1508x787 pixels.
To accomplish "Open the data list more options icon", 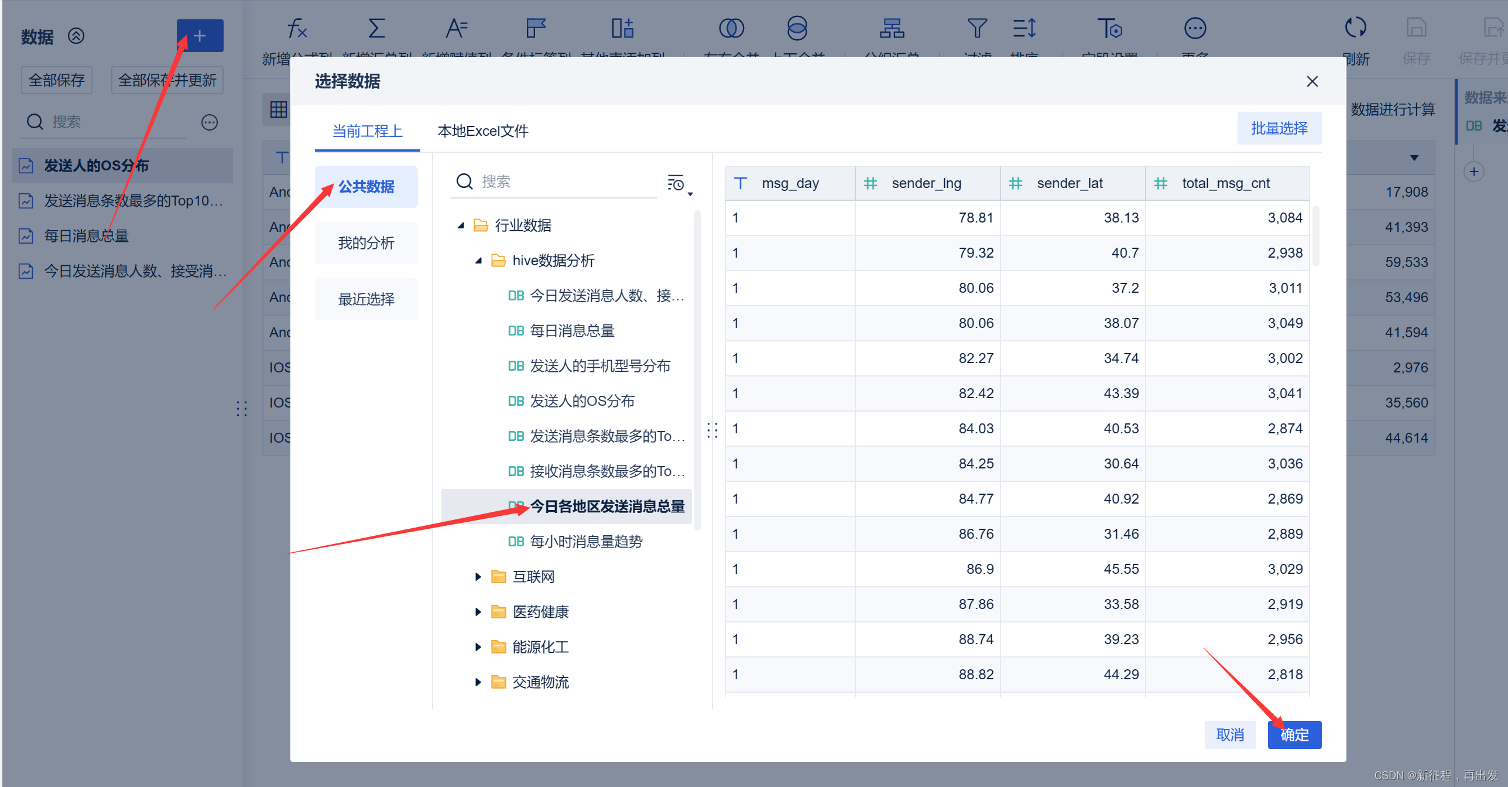I will 209,122.
